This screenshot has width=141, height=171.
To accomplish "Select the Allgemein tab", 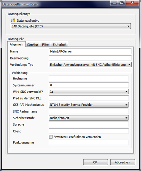I will pyautogui.click(x=16, y=44).
